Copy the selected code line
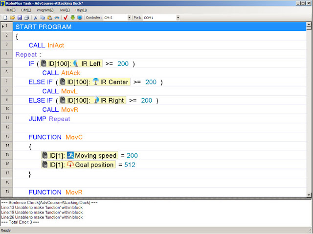The image size is (313, 234). pyautogui.click(x=43, y=18)
